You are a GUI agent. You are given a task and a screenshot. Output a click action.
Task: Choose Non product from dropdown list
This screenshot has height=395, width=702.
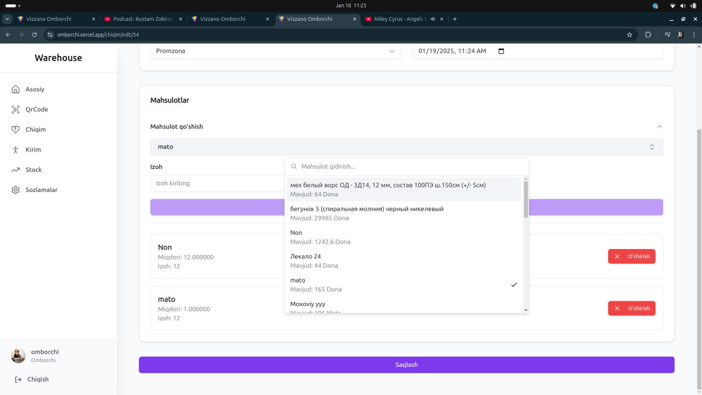[x=403, y=237]
